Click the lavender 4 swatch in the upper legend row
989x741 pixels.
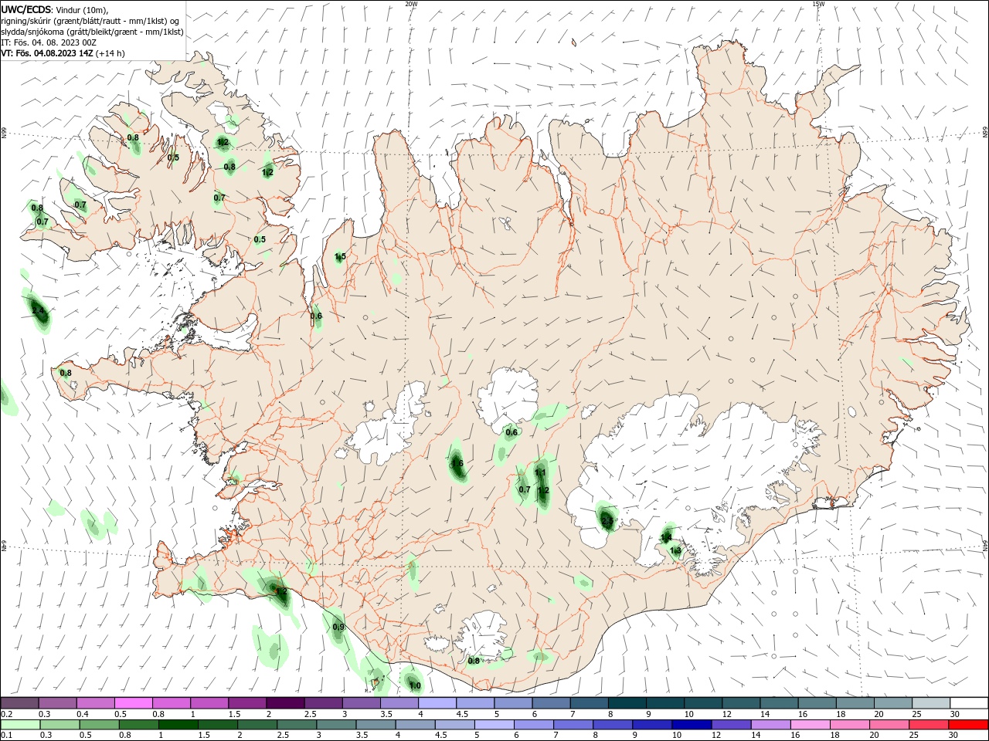[437, 702]
